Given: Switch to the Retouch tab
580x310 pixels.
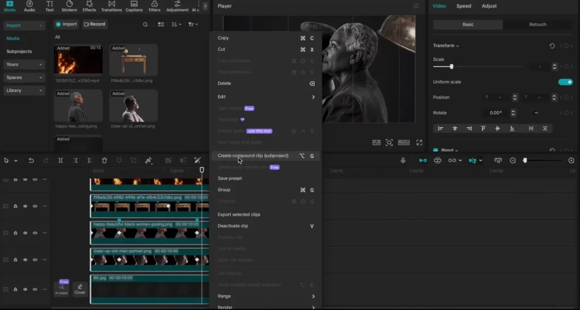Looking at the screenshot, I should click(x=538, y=24).
